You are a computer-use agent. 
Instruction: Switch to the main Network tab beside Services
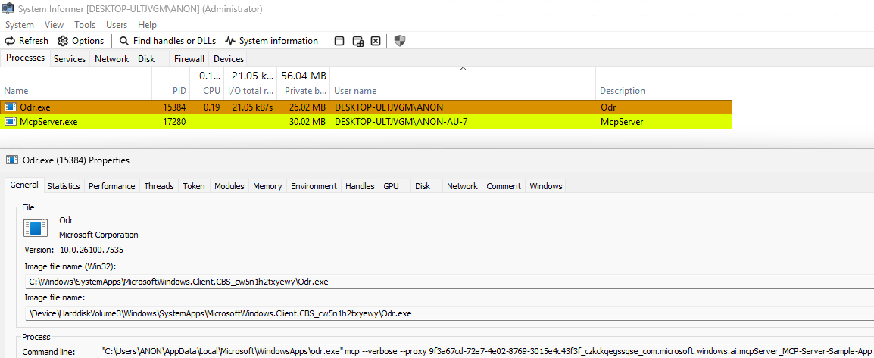click(x=111, y=59)
